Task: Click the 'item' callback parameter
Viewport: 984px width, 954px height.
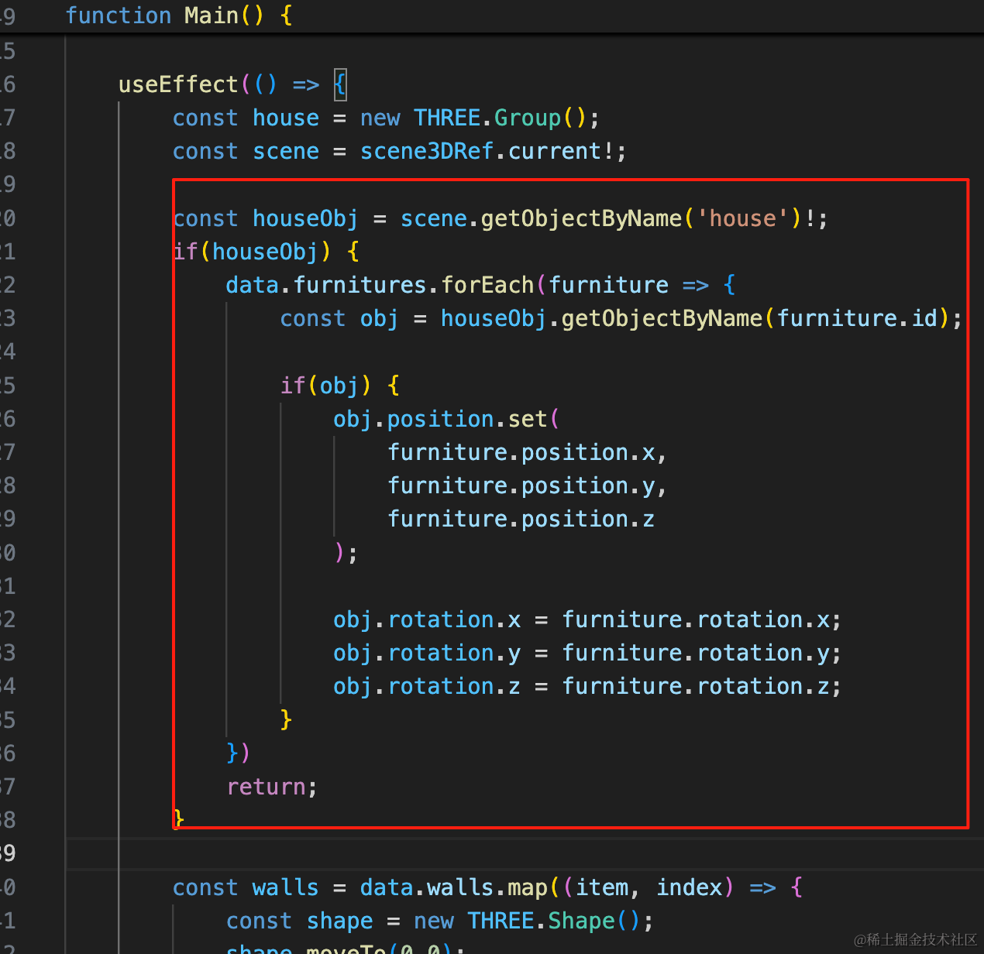Action: (x=602, y=887)
